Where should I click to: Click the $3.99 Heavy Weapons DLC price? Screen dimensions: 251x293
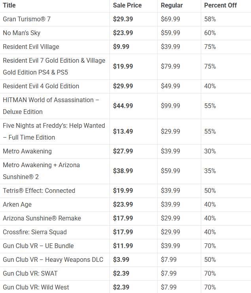(121, 260)
